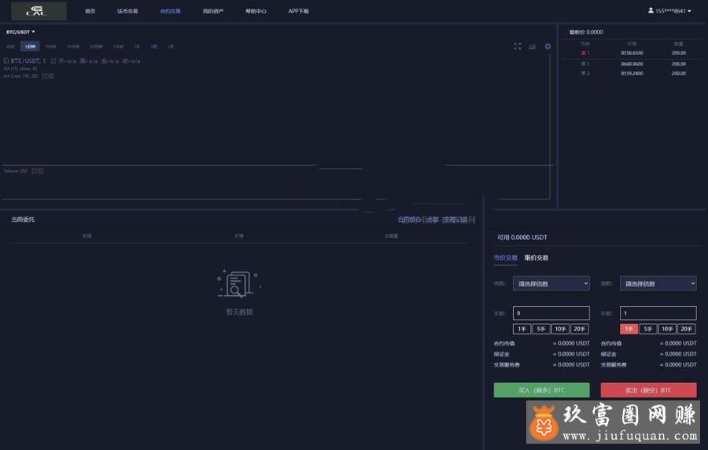Click the green 买入 (做多) BTC button
Viewport: 708px width, 450px height.
click(541, 390)
